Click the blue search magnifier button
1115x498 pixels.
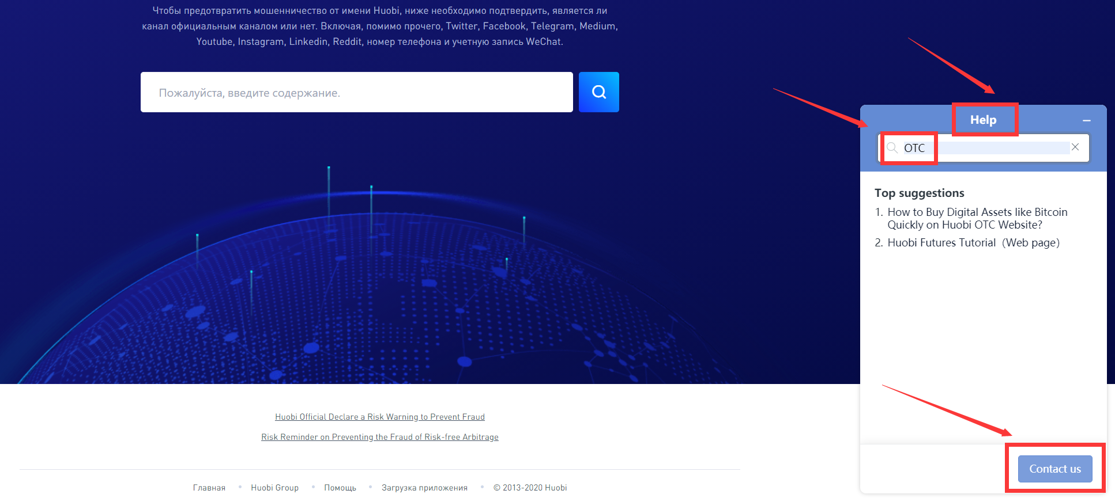pyautogui.click(x=598, y=92)
